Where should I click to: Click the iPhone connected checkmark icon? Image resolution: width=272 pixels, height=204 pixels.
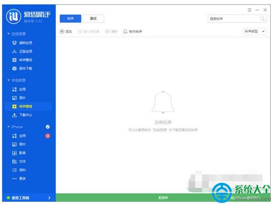[x=48, y=127]
